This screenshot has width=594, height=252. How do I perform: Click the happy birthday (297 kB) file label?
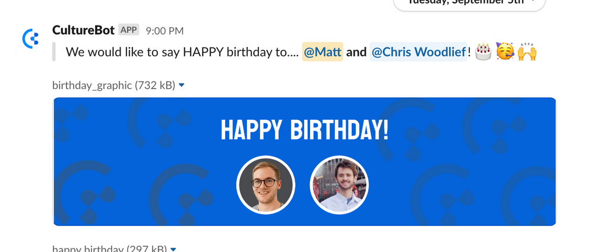click(x=109, y=249)
